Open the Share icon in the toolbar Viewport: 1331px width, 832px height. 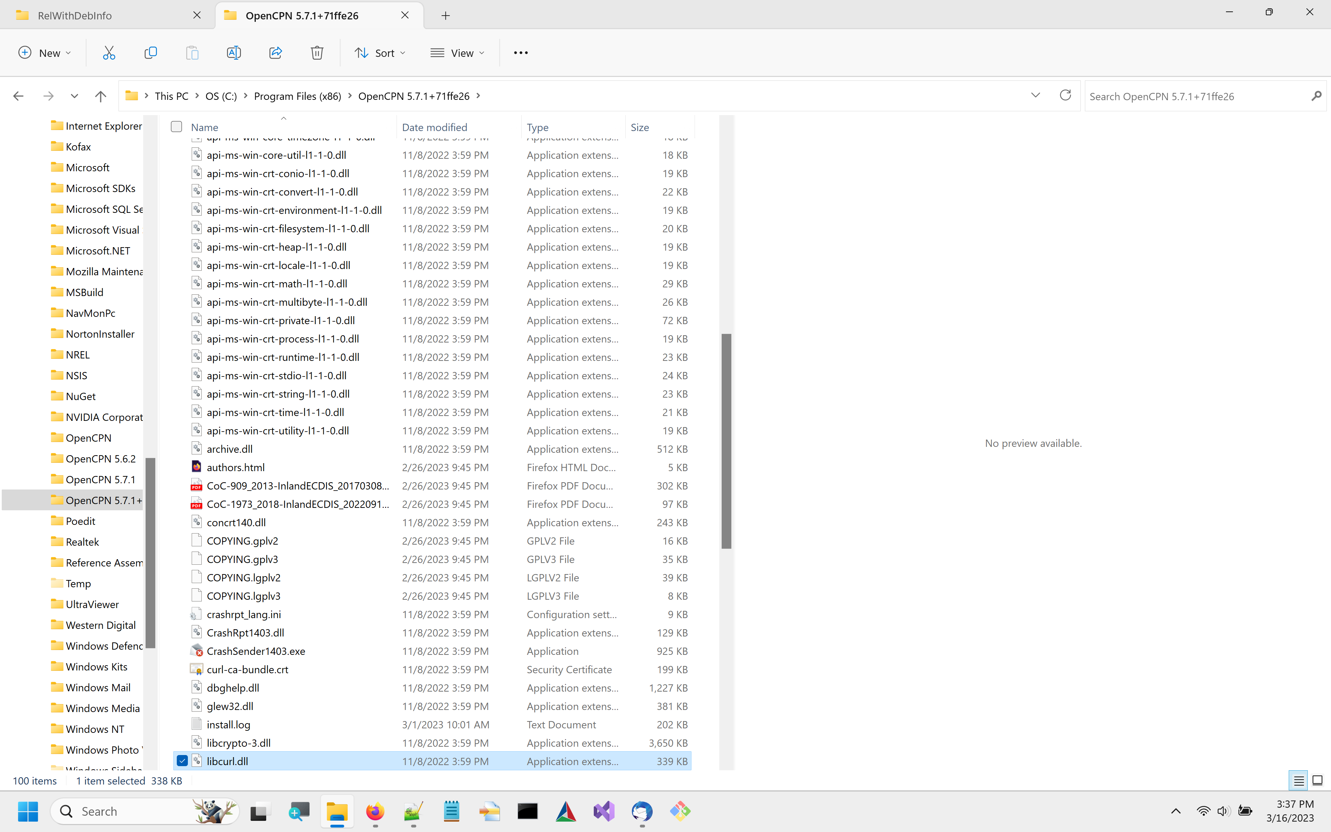(x=275, y=52)
